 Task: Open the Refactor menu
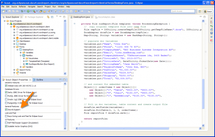pos(22,6)
